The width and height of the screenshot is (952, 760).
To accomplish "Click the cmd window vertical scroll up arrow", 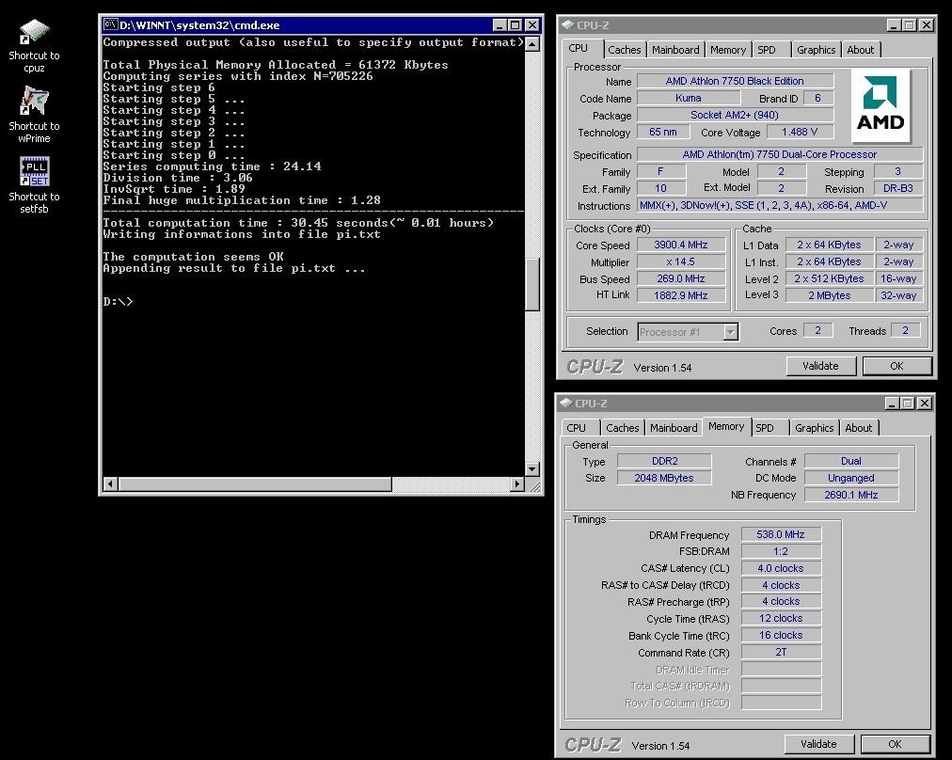I will 532,43.
